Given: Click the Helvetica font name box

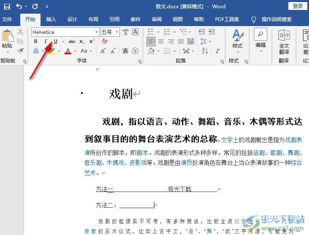Looking at the screenshot, I should point(63,32).
